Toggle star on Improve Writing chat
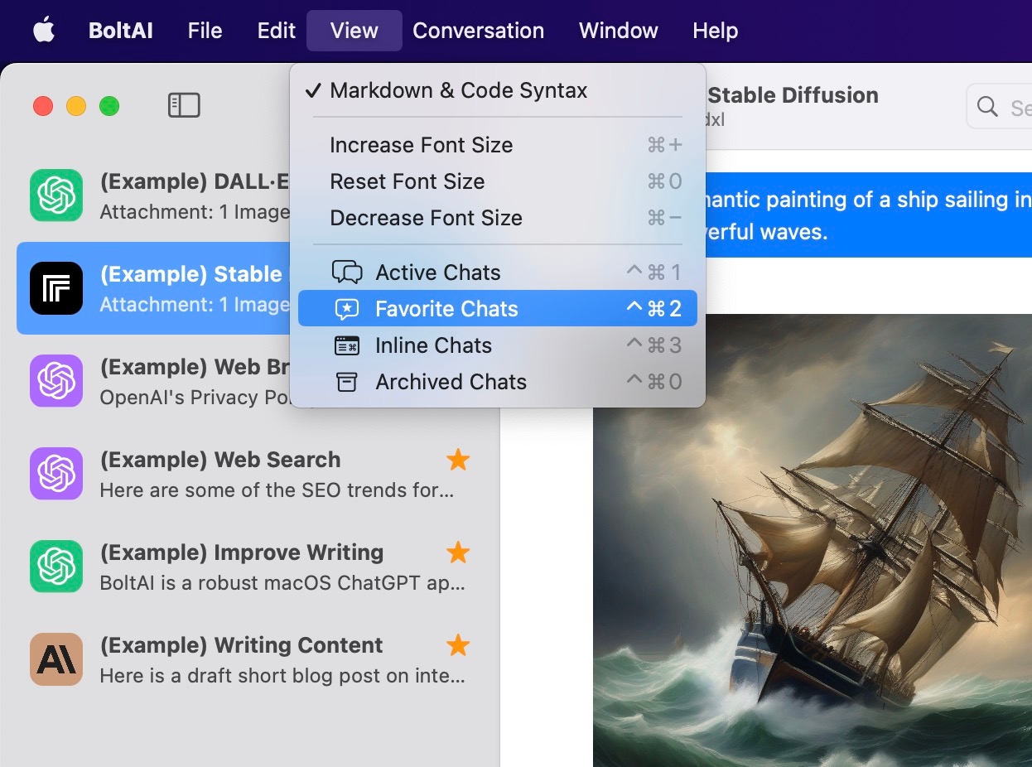Viewport: 1032px width, 767px height. click(x=458, y=552)
